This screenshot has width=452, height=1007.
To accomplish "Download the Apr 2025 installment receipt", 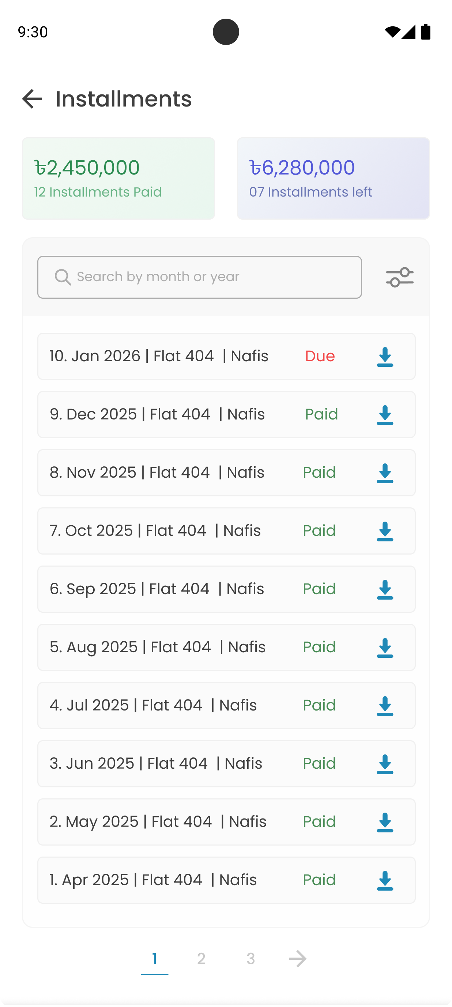I will 385,880.
